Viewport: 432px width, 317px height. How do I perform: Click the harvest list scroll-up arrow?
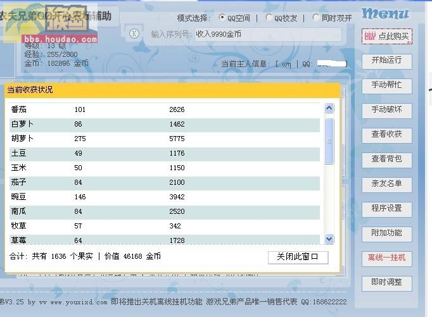329,108
